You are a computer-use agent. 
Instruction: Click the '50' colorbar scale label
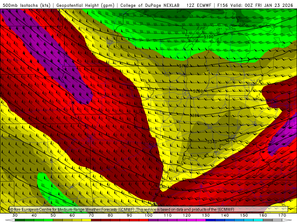pyautogui.click(x=53, y=215)
